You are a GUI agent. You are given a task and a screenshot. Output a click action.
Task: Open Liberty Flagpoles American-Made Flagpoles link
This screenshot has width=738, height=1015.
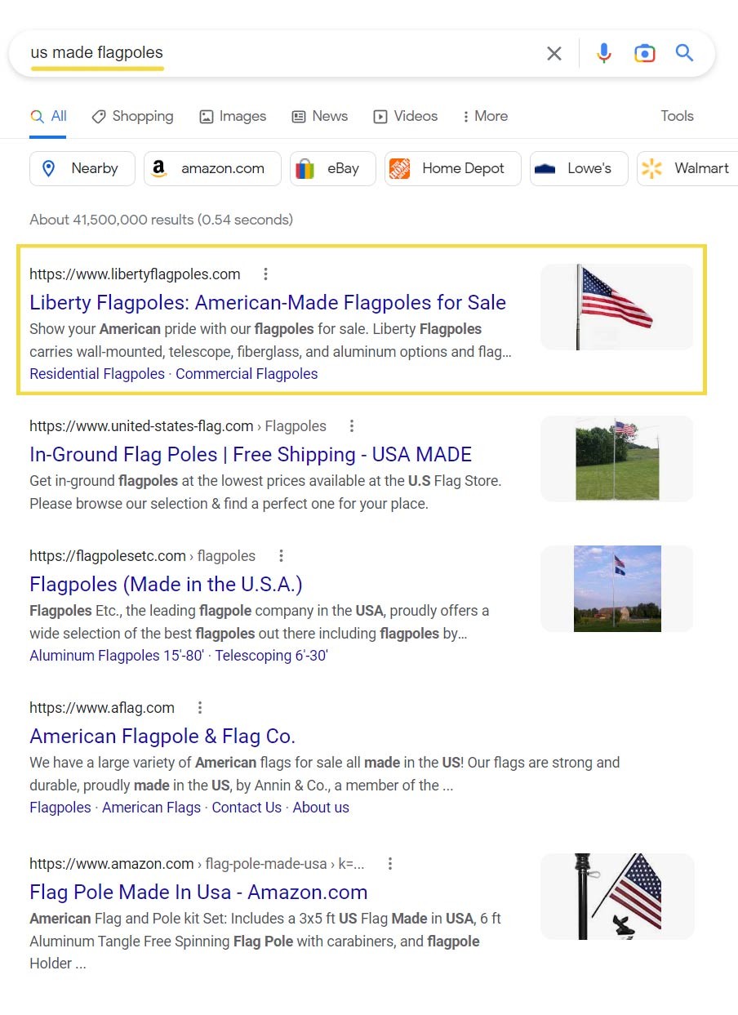click(x=268, y=303)
